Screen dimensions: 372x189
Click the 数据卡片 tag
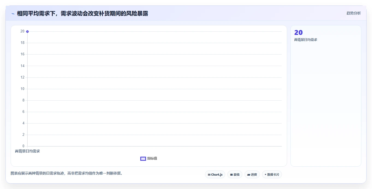click(x=272, y=175)
